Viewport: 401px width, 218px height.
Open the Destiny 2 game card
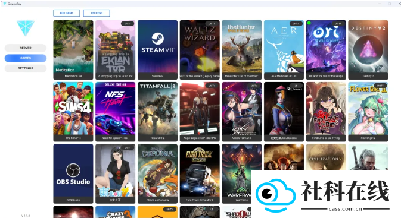click(368, 50)
